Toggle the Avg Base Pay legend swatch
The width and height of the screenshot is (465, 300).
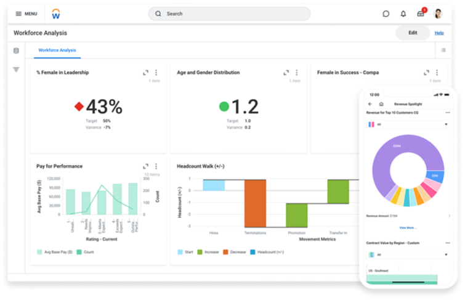(x=39, y=252)
